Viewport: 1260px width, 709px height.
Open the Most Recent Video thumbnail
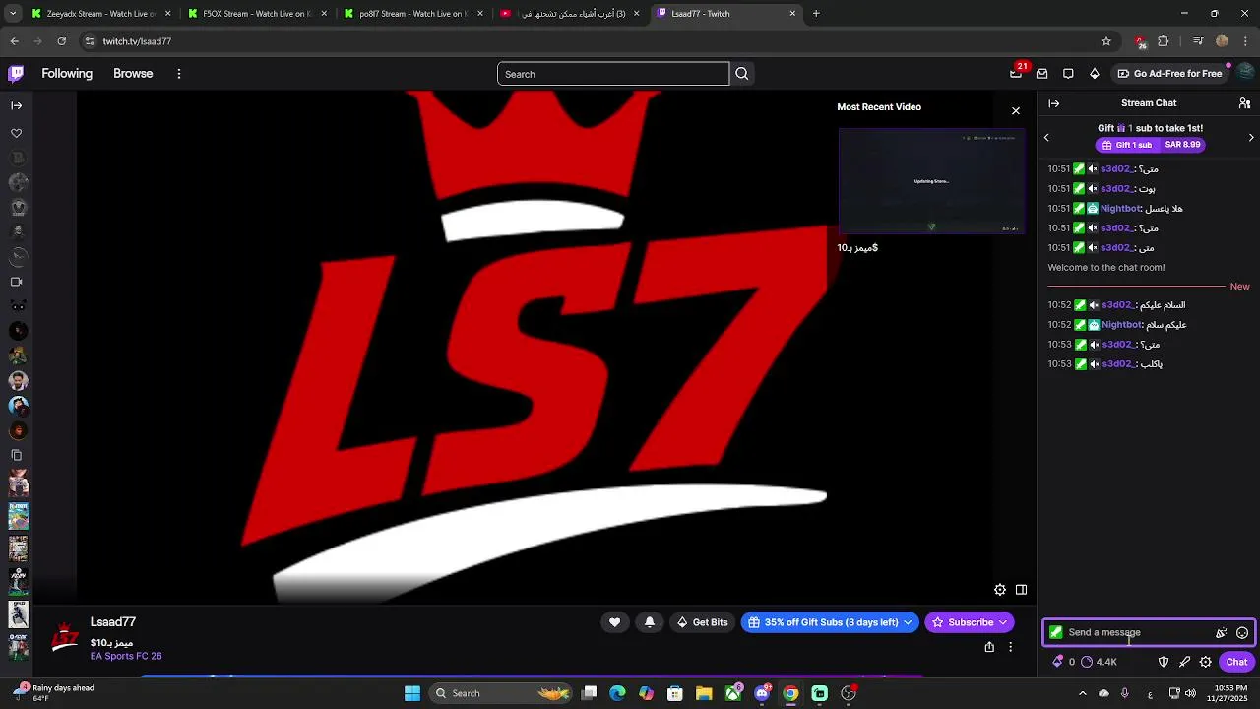tap(931, 181)
